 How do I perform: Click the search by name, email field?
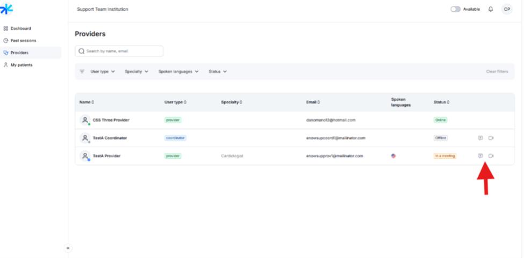pos(119,51)
